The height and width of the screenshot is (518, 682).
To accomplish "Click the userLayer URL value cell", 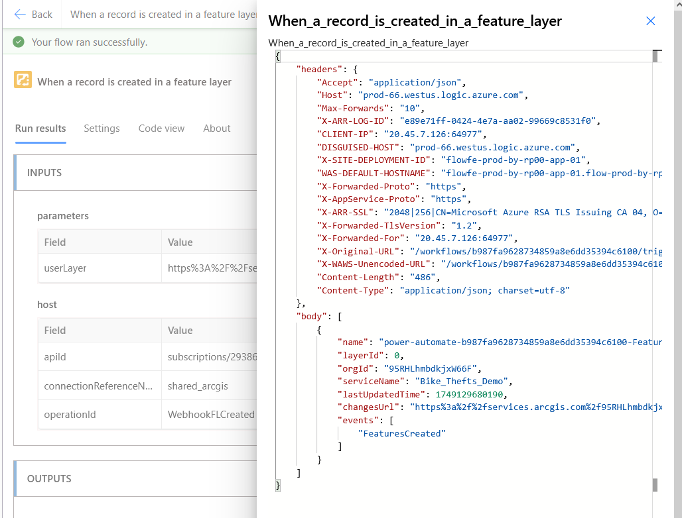I will pos(209,268).
